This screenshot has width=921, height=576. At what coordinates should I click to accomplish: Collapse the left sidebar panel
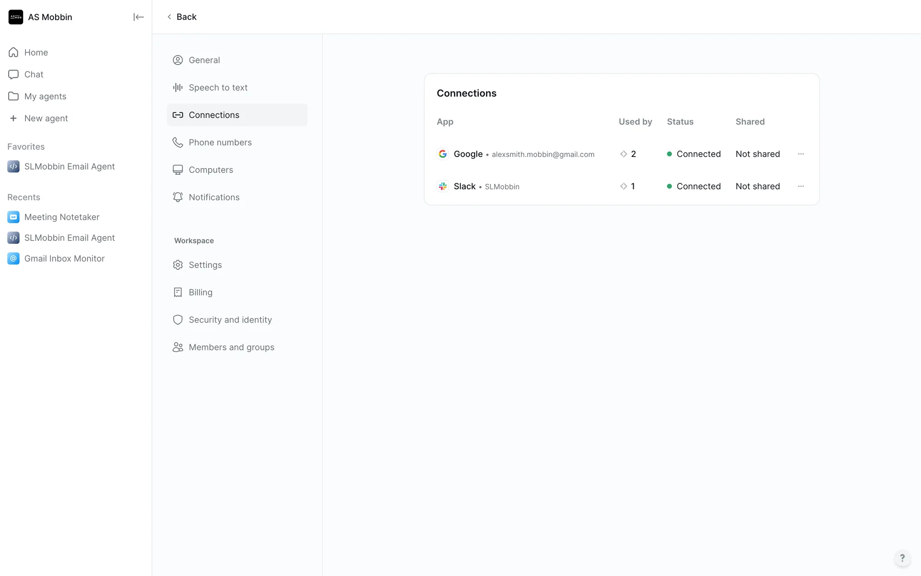(x=138, y=17)
